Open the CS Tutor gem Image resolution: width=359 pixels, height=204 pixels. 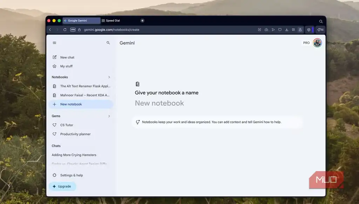coord(81,125)
